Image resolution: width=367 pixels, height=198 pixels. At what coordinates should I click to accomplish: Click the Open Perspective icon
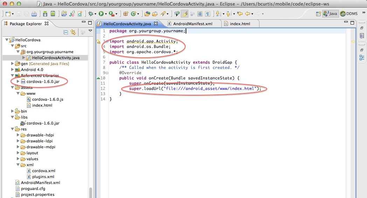pos(318,14)
